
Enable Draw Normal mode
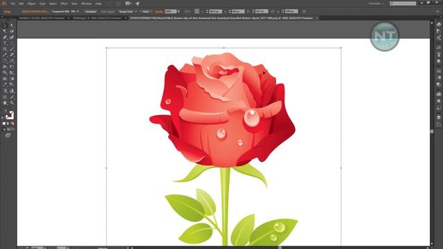[x=4, y=129]
